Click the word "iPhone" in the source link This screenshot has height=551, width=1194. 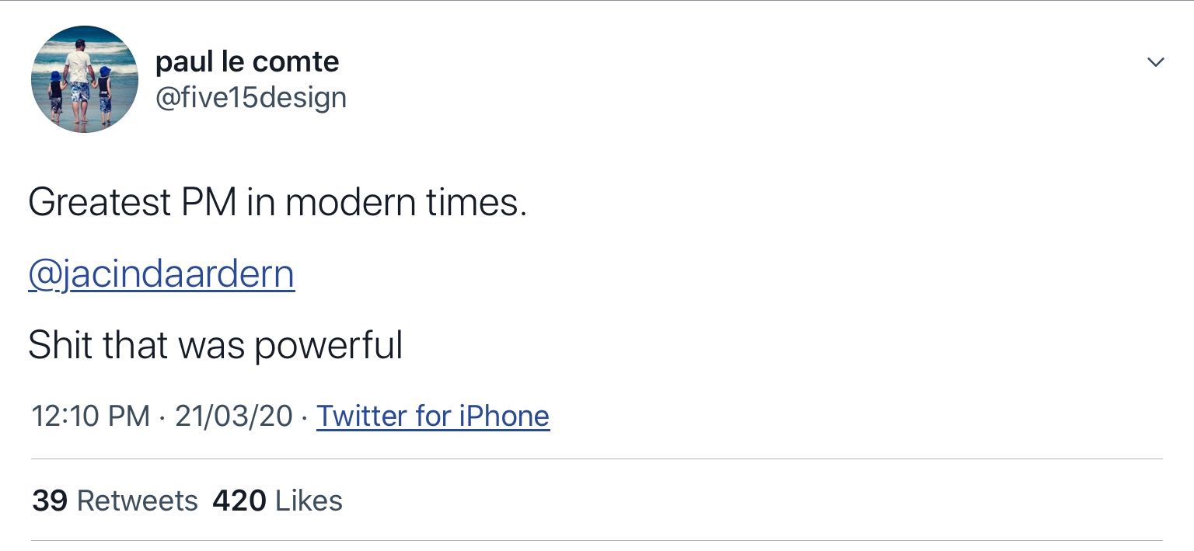504,416
